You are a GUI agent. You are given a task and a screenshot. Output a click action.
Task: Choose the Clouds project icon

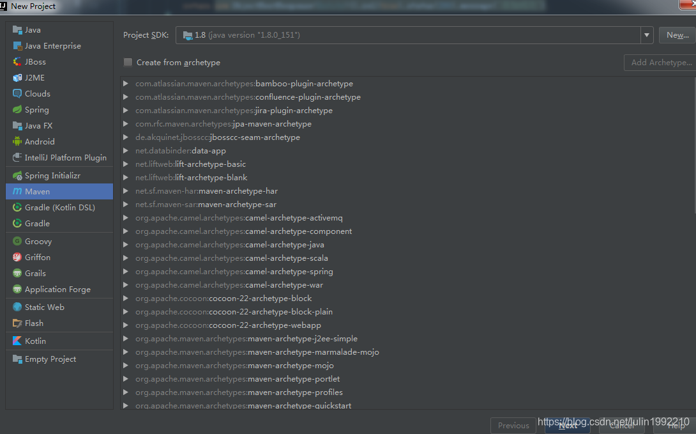click(17, 94)
